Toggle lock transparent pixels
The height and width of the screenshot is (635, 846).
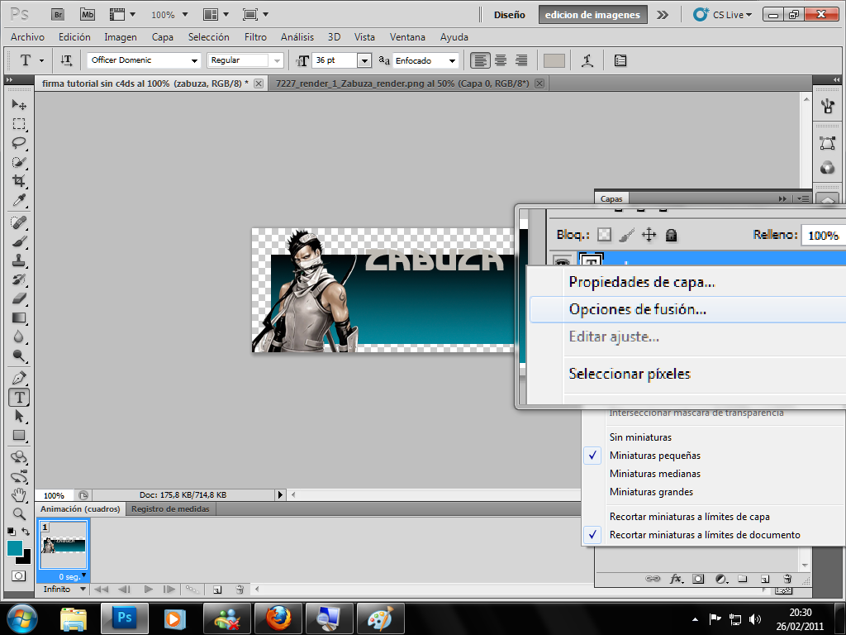coord(604,235)
